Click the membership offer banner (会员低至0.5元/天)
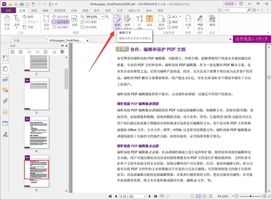Viewport: 272px width, 200px height. coord(252,39)
